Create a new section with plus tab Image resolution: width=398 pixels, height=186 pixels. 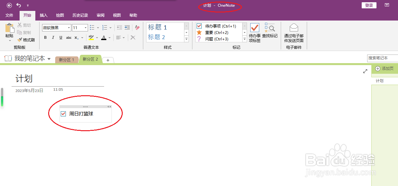coord(108,60)
